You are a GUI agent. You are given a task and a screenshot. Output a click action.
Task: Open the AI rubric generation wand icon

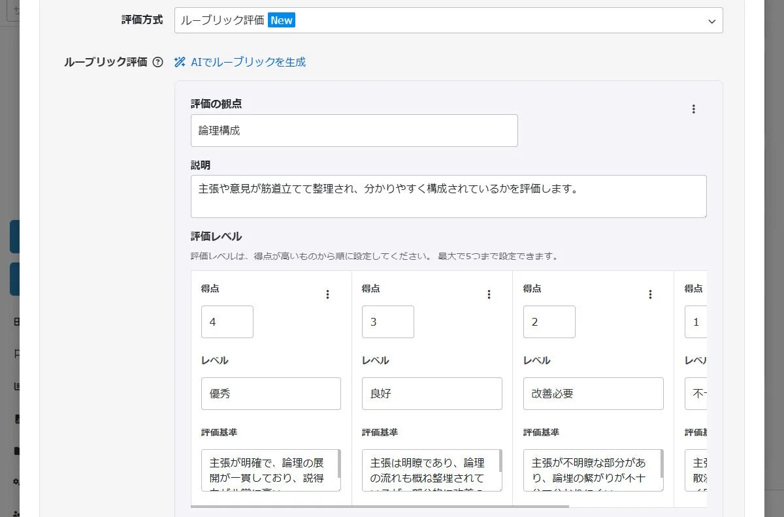pos(179,61)
